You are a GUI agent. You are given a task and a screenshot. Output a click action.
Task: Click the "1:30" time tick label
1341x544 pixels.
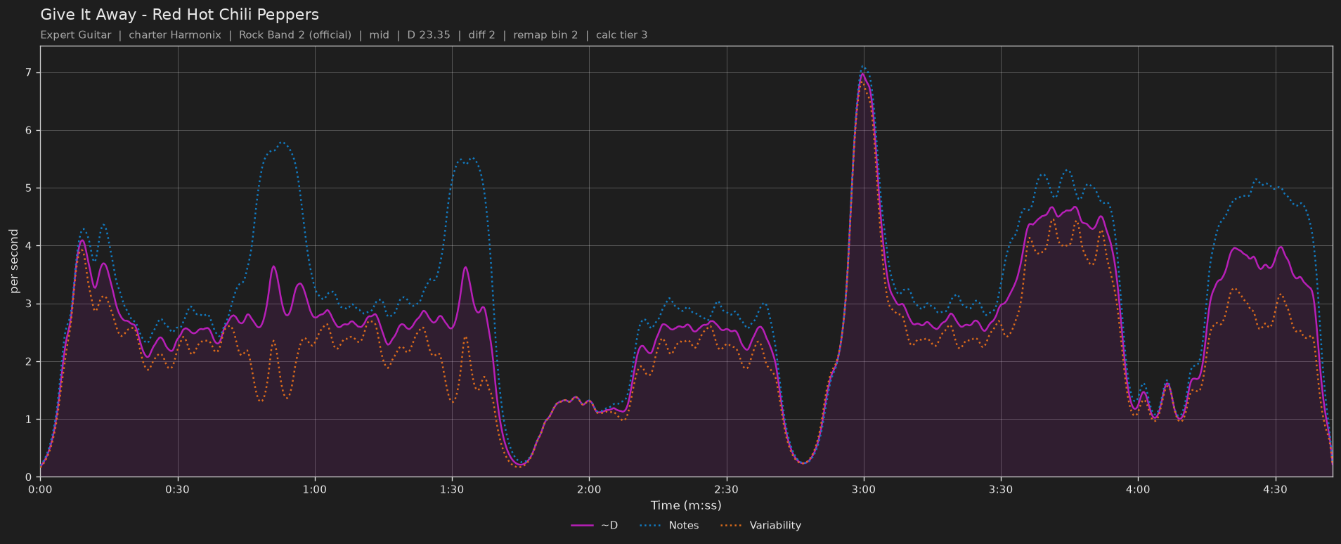[452, 490]
